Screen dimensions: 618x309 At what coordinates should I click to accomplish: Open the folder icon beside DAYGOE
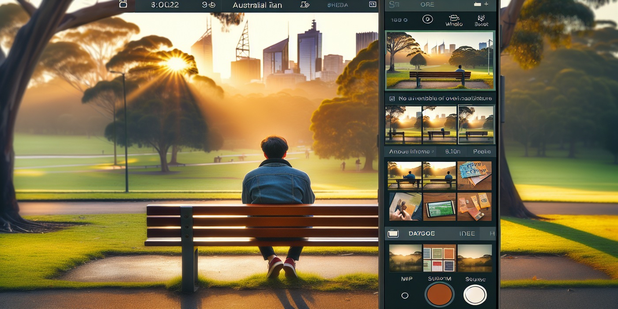coord(393,233)
